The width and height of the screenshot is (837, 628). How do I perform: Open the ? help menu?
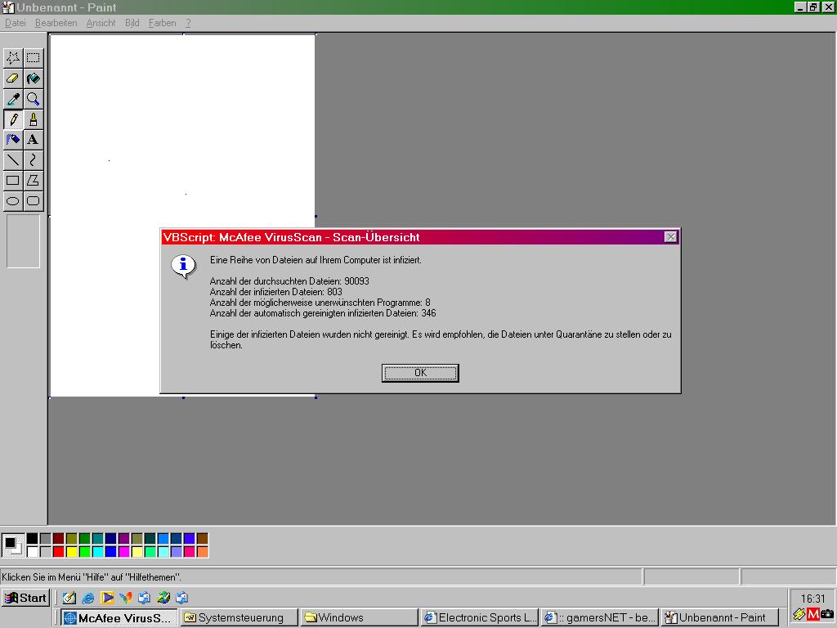point(189,23)
